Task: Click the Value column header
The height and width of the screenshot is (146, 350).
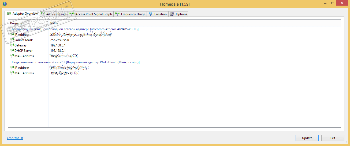Action: click(115, 23)
